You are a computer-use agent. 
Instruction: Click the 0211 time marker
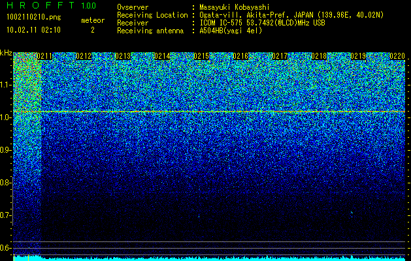pos(44,56)
